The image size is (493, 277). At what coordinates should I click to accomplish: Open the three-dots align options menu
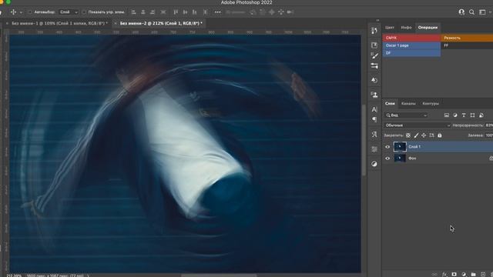coord(217,12)
